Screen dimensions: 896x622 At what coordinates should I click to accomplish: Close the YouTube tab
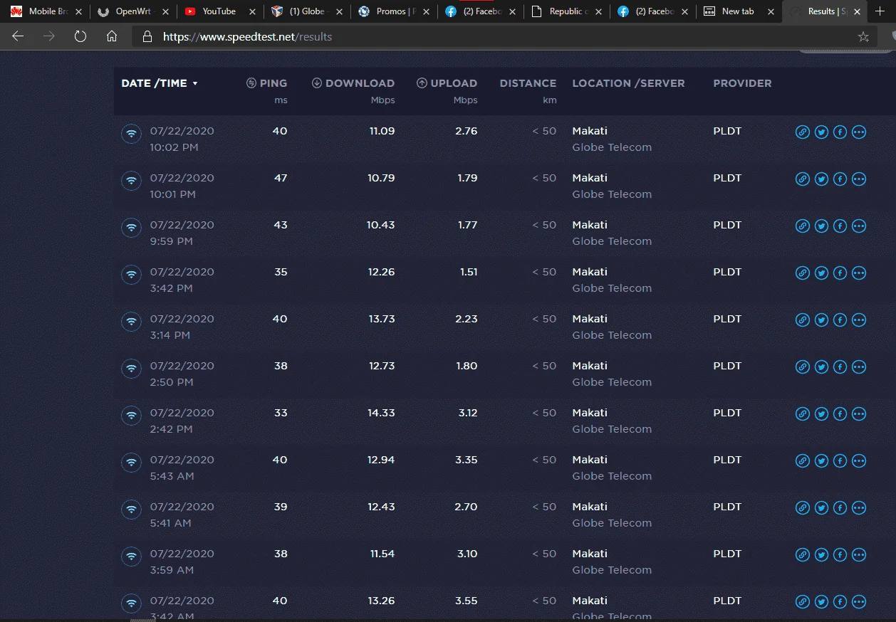pos(252,11)
